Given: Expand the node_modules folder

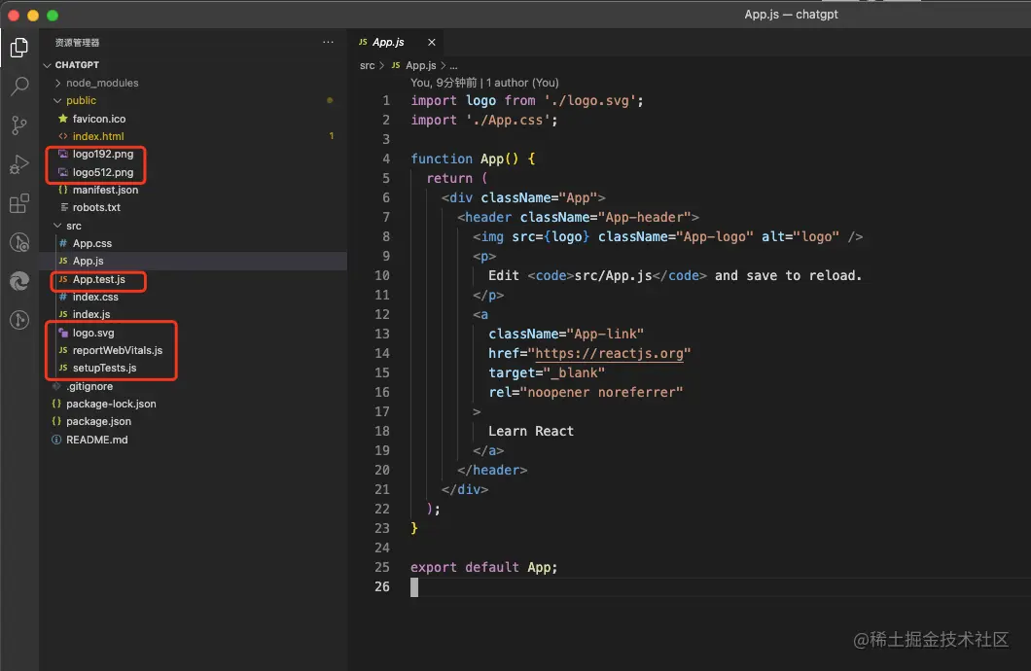Looking at the screenshot, I should [102, 83].
